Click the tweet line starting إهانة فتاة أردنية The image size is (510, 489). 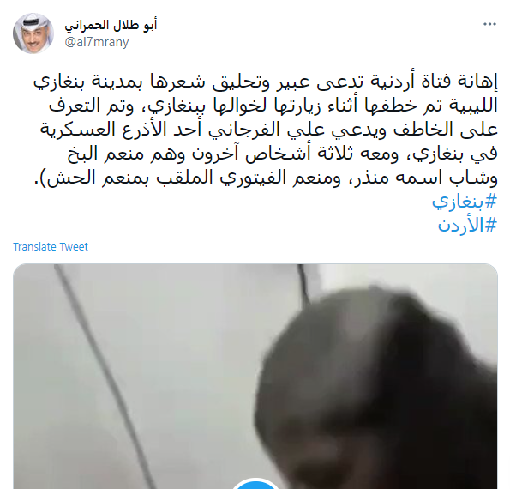click(x=266, y=82)
